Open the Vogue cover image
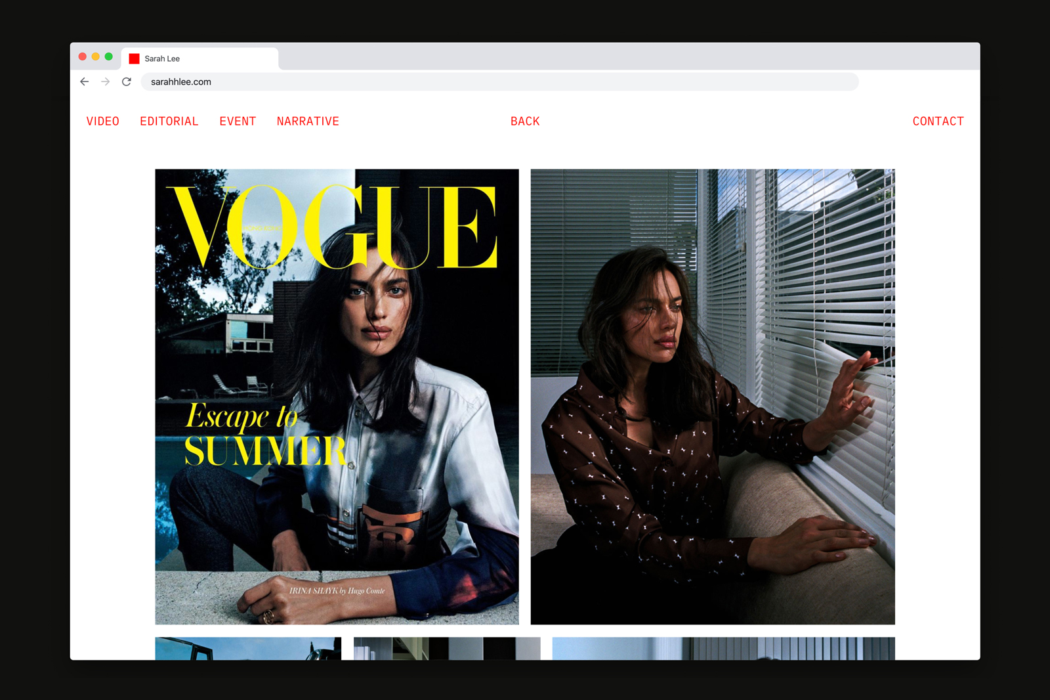This screenshot has width=1050, height=700. pos(337,397)
